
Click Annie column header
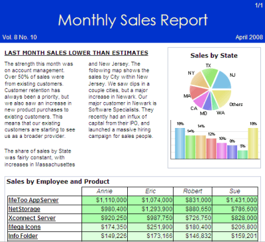click(105, 191)
